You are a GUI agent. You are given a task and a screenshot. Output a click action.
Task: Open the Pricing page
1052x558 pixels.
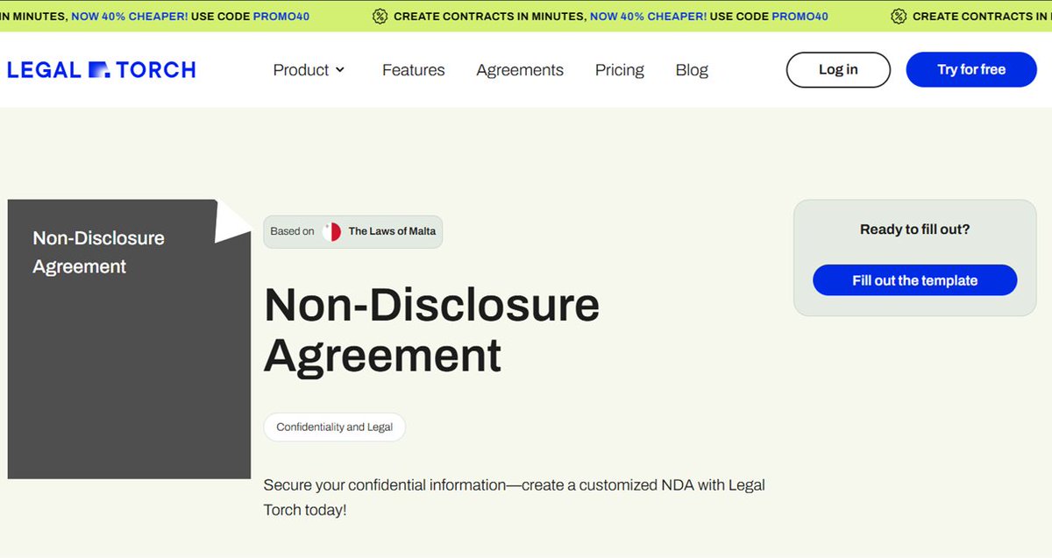click(x=620, y=70)
